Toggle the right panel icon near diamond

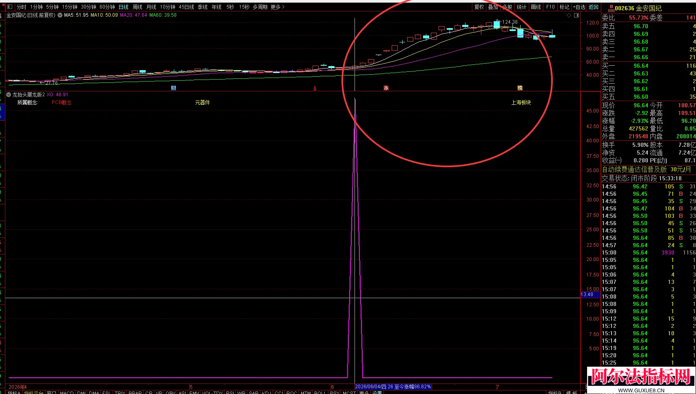tap(576, 15)
